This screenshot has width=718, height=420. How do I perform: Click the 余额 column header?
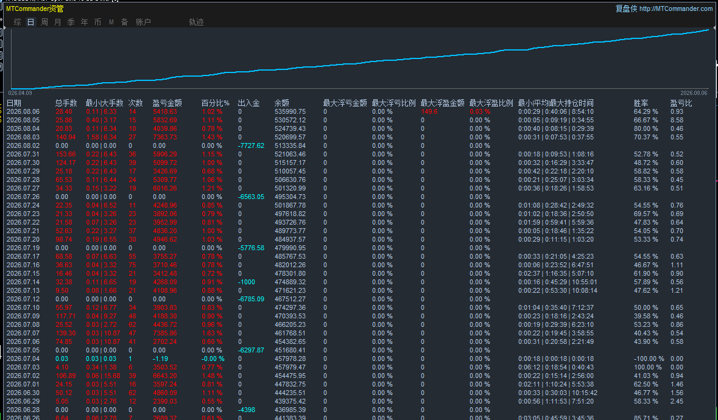[281, 103]
